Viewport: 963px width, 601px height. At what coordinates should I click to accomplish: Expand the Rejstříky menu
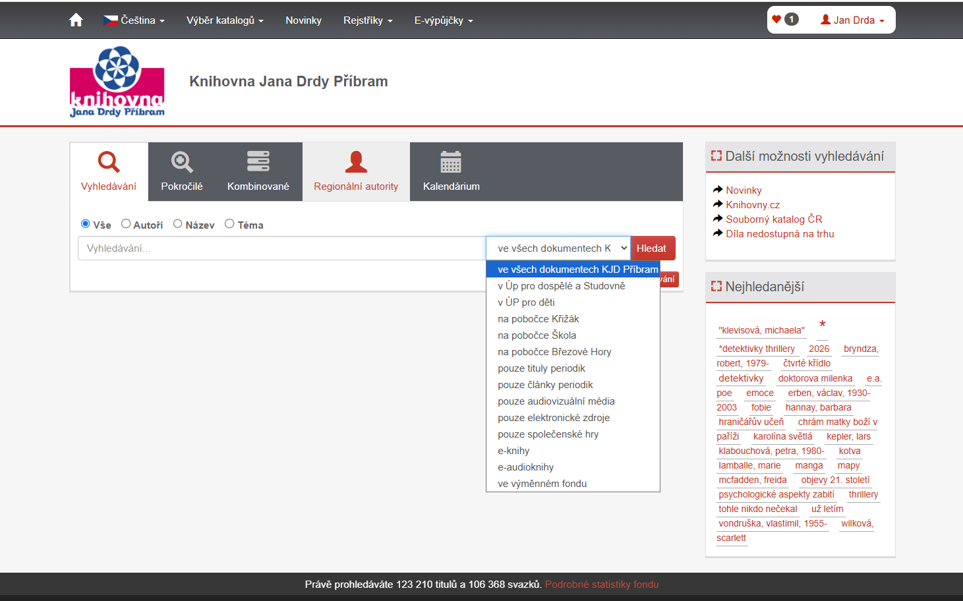pos(368,20)
